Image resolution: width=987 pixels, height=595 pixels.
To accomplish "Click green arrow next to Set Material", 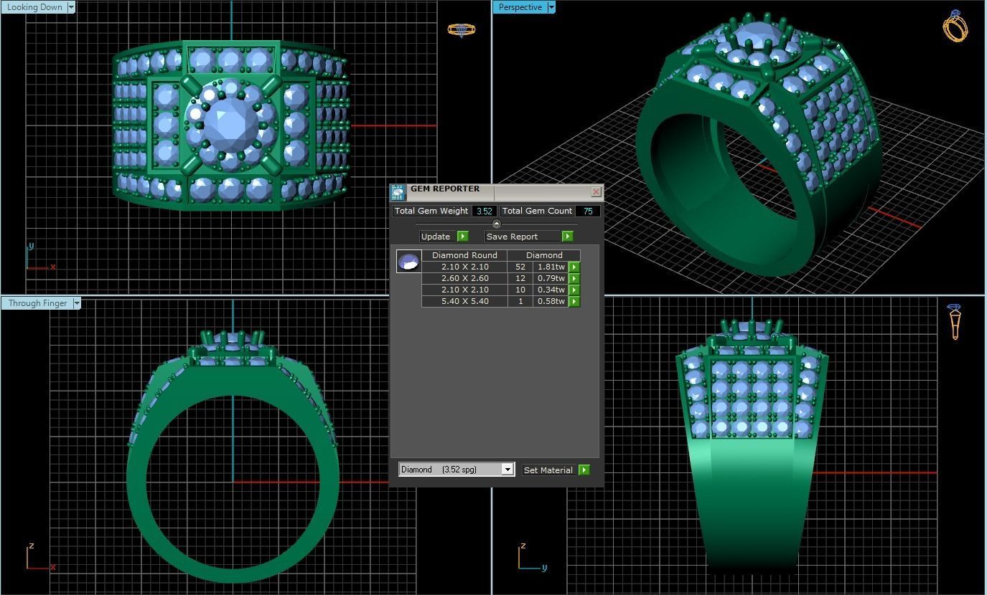I will pyautogui.click(x=584, y=470).
